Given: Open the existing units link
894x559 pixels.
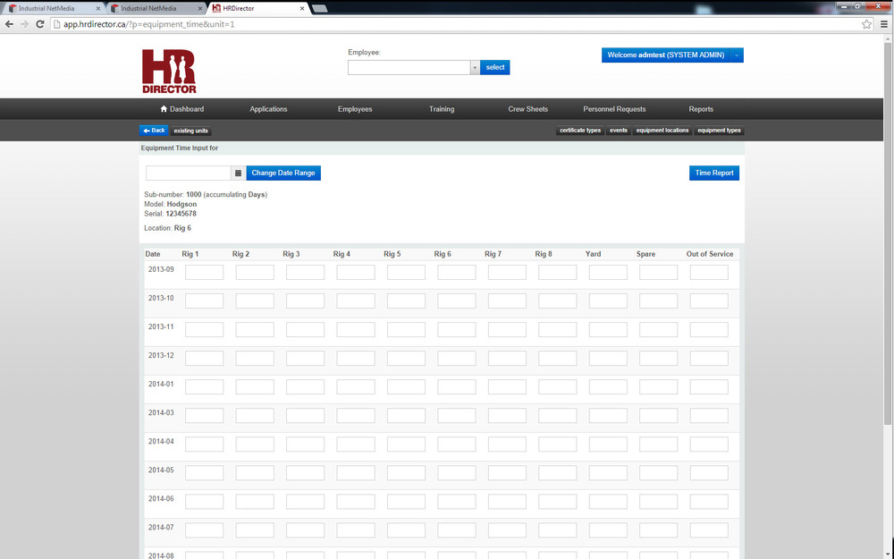Looking at the screenshot, I should [191, 131].
